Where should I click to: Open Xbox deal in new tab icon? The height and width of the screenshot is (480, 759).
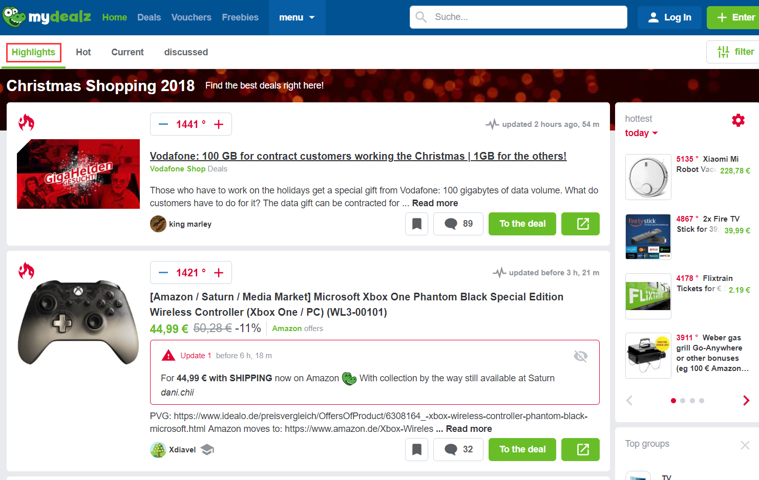tap(580, 449)
